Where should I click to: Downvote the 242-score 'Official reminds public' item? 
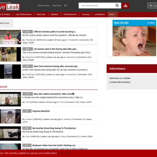(31, 32)
